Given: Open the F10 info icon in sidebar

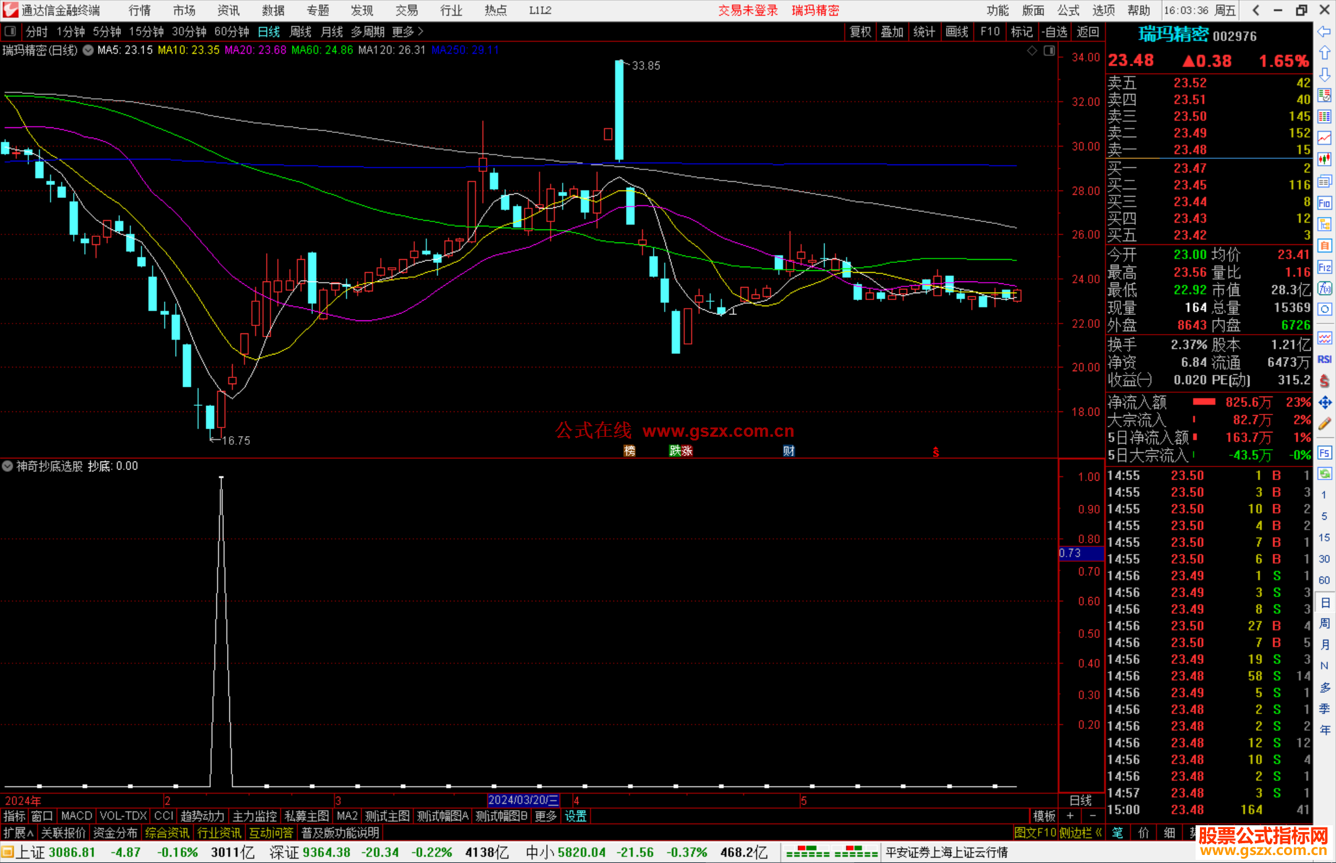Looking at the screenshot, I should (x=1324, y=203).
